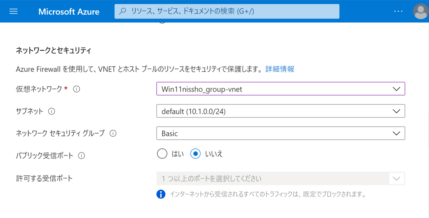The height and width of the screenshot is (218, 429).
Task: Select いいえ for public inbound ports
Action: [195, 154]
